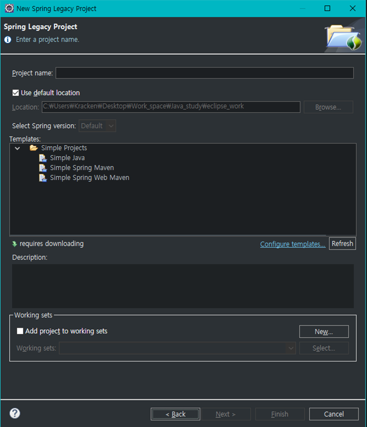This screenshot has width=367, height=427.
Task: Click the Next > button
Action: (226, 414)
